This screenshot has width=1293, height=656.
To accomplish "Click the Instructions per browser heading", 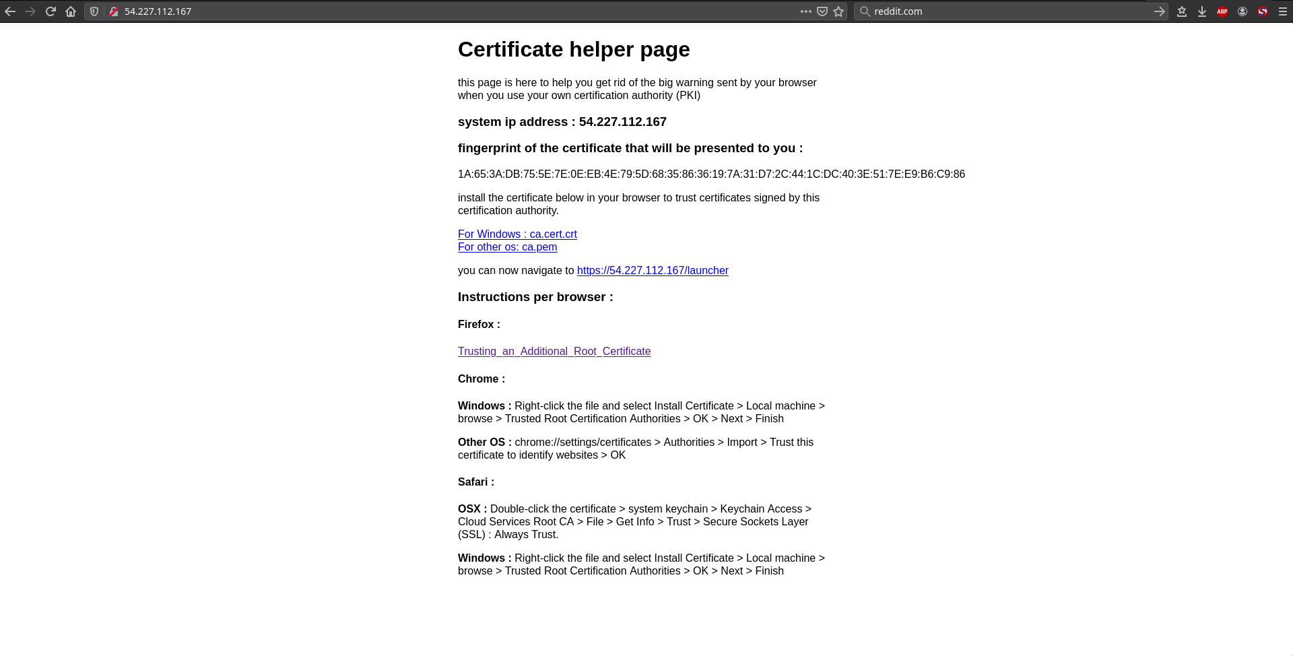I will click(535, 297).
